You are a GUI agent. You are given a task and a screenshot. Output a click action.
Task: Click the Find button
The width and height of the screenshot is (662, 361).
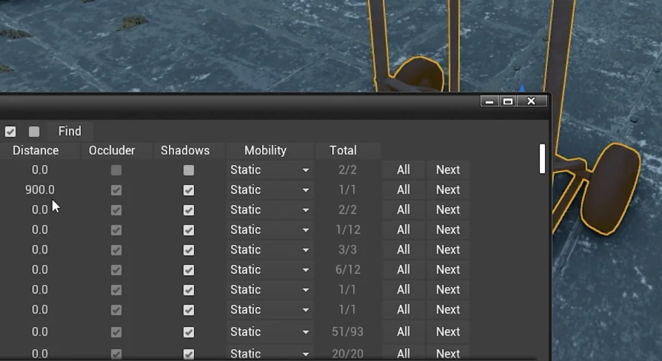70,131
